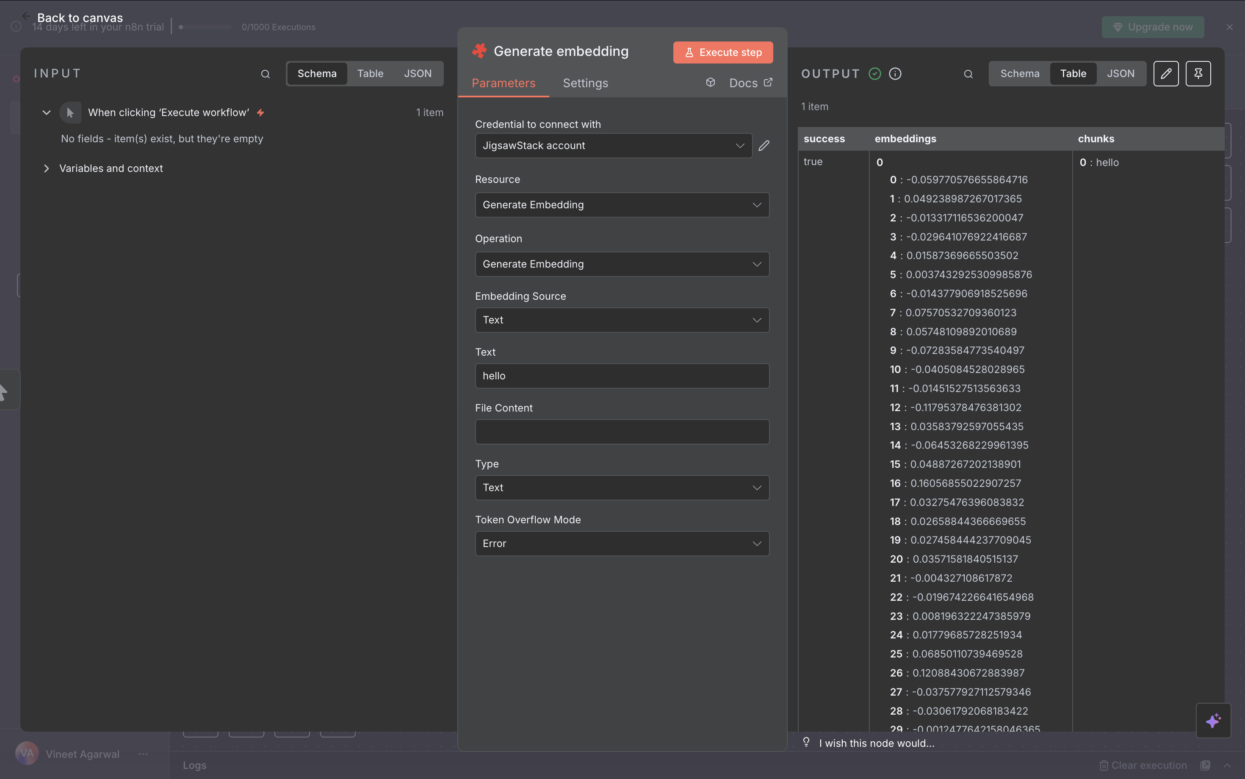The image size is (1245, 779).
Task: Click the output panel search icon
Action: pyautogui.click(x=968, y=74)
